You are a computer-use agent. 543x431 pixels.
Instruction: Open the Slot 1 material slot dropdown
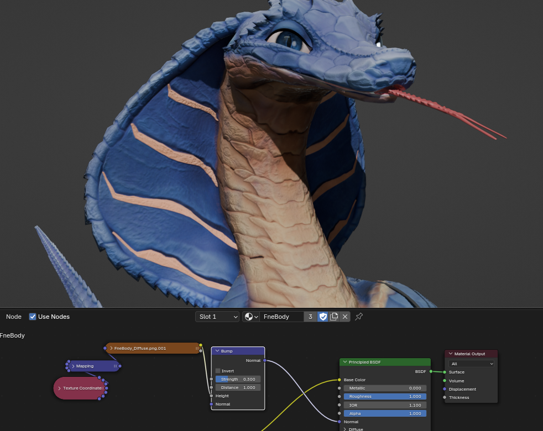[217, 317]
